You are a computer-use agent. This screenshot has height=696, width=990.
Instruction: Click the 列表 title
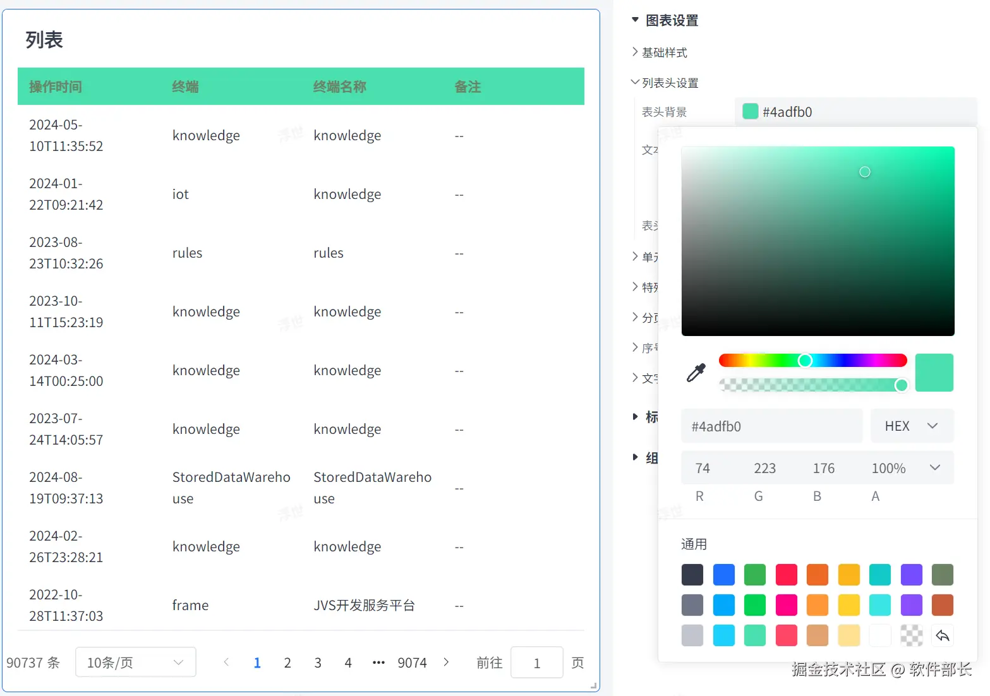pos(44,39)
